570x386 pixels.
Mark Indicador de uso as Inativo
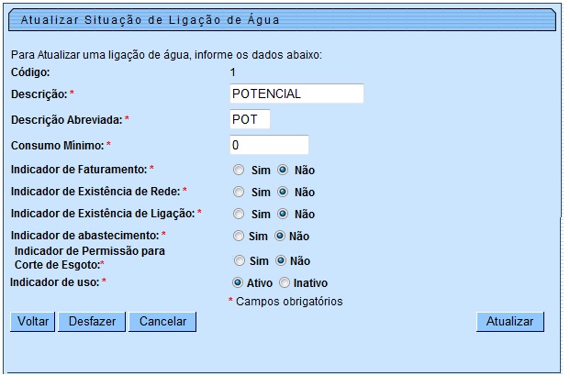click(x=285, y=282)
